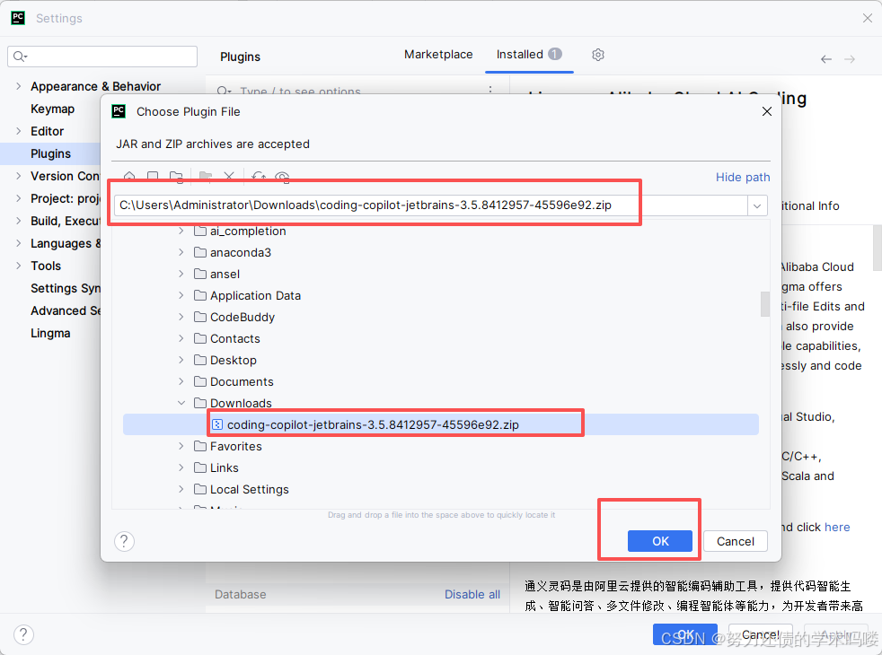Click help question mark in Settings window
This screenshot has height=655, width=882.
tap(23, 634)
